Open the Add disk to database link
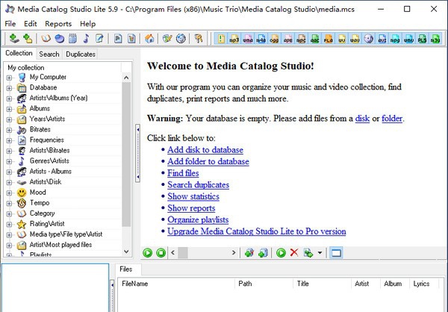 click(x=205, y=150)
